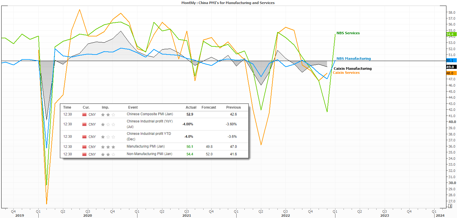Click the Time column header
457x218 pixels.
point(67,107)
